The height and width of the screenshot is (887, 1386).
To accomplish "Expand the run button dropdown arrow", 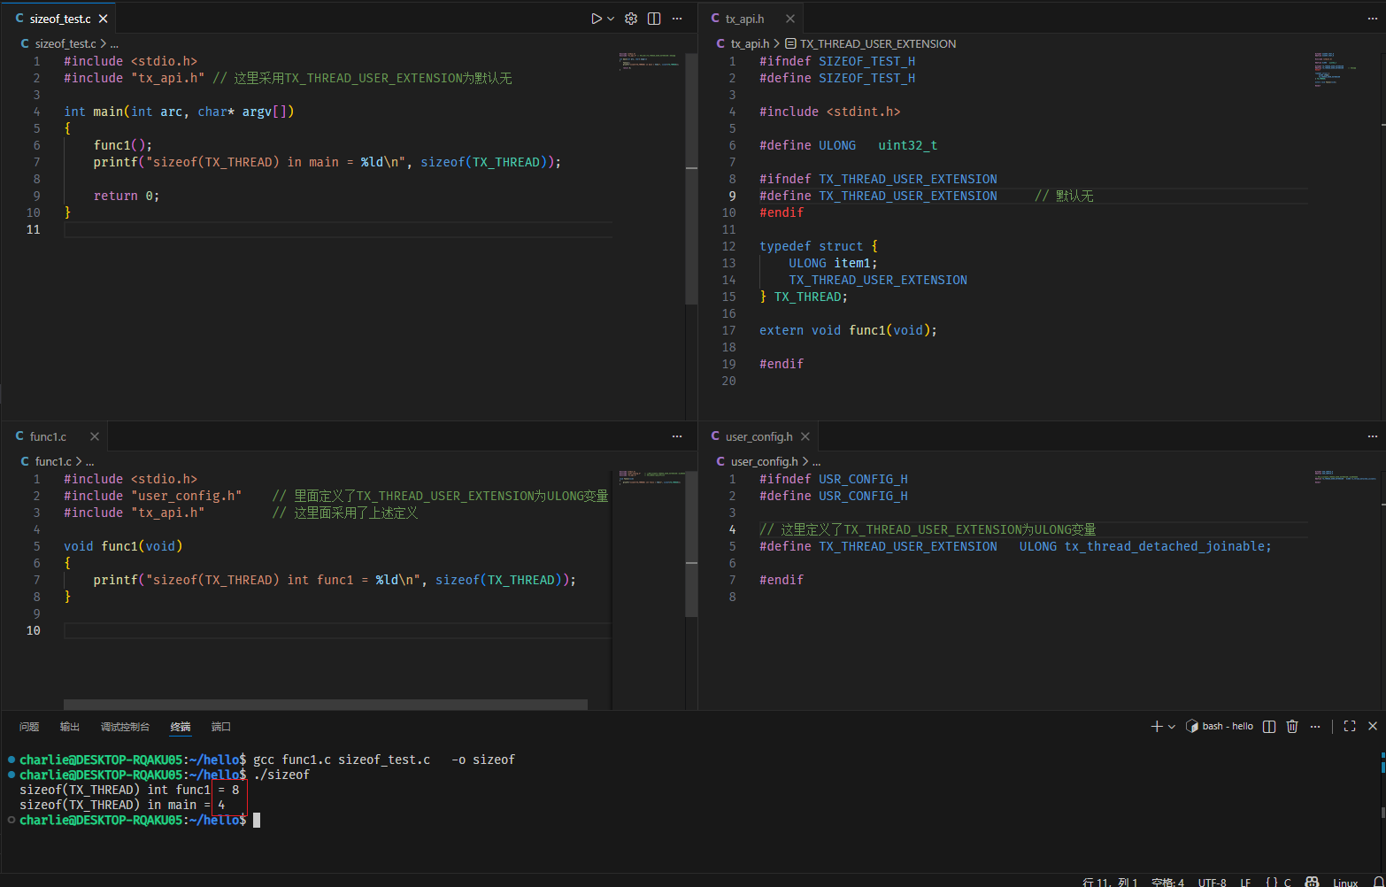I will tap(611, 19).
